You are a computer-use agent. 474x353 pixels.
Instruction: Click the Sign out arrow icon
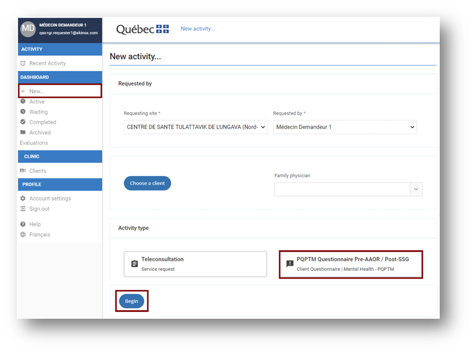[23, 209]
